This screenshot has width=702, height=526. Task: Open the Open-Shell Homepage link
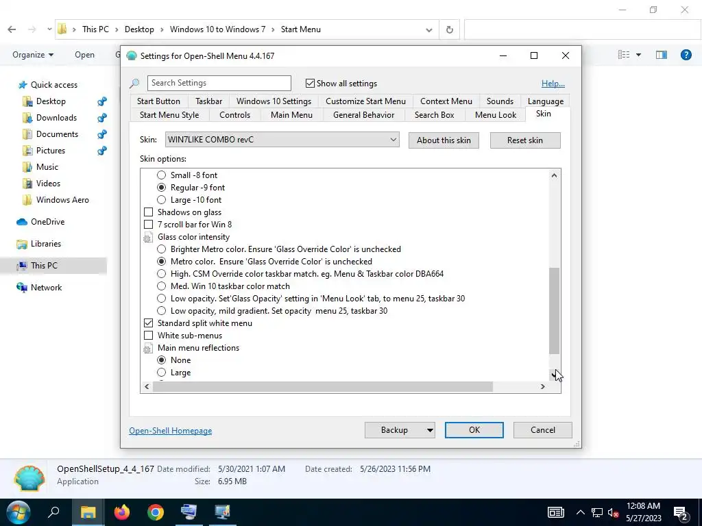[171, 431]
